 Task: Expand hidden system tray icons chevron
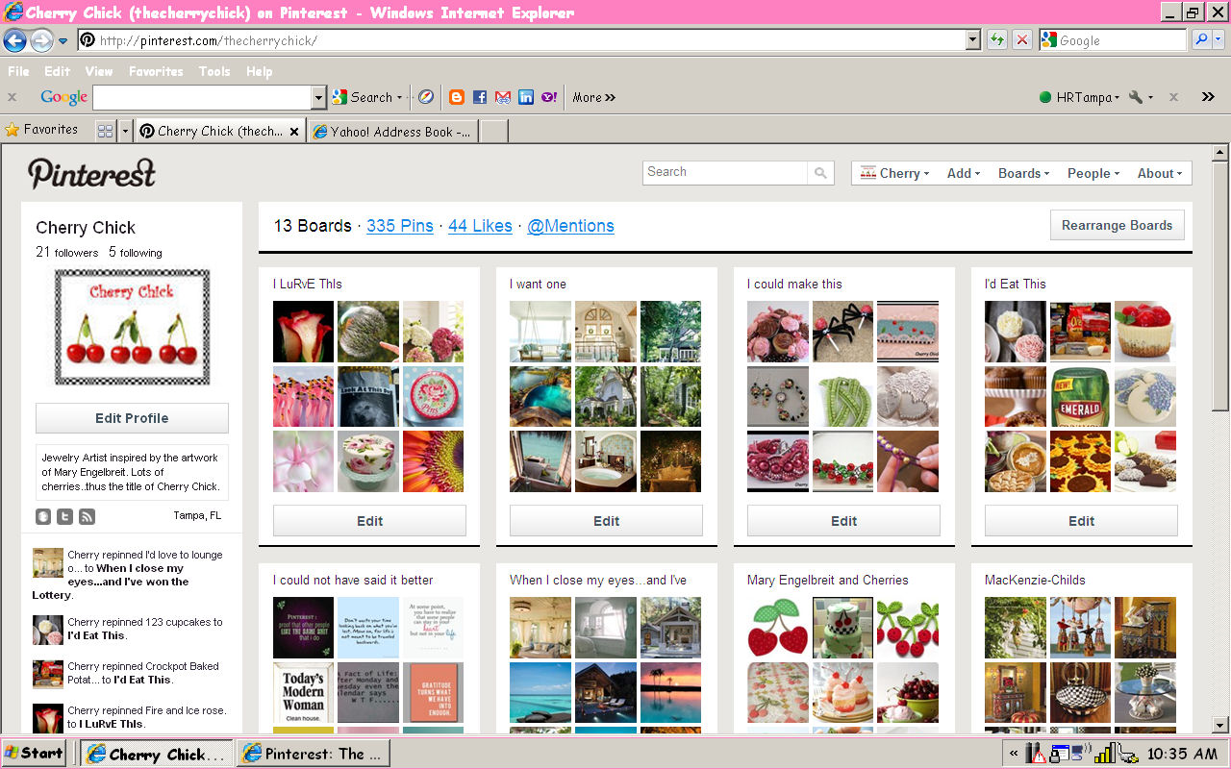1014,754
